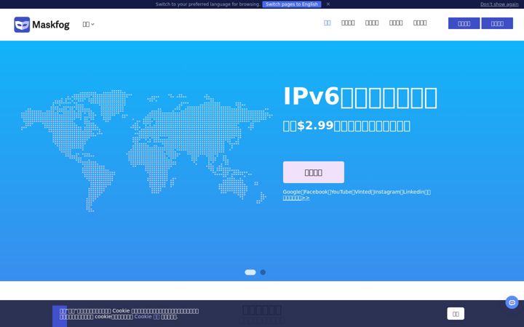Click the Maskfog mask logo
This screenshot has width=524, height=327.
click(x=22, y=25)
